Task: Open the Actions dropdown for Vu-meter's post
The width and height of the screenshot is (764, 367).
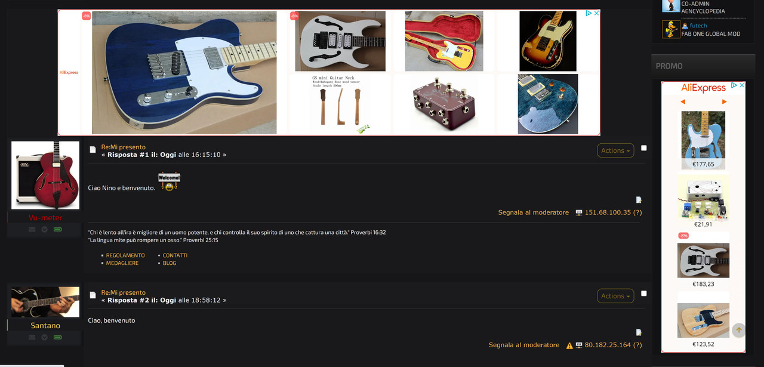Action: click(x=615, y=150)
